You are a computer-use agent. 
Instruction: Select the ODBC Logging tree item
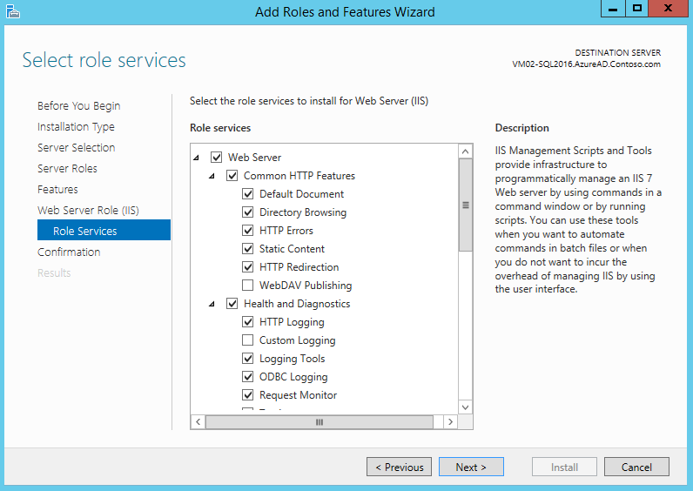click(x=293, y=377)
